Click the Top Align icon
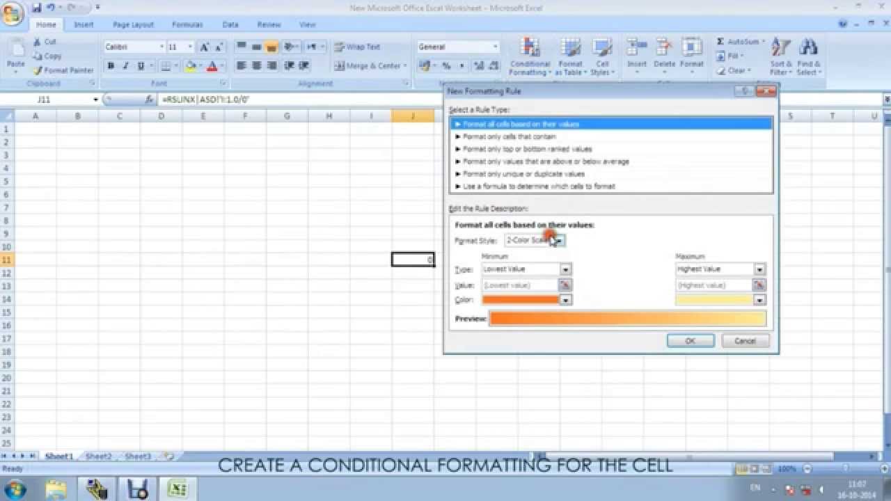 point(242,47)
